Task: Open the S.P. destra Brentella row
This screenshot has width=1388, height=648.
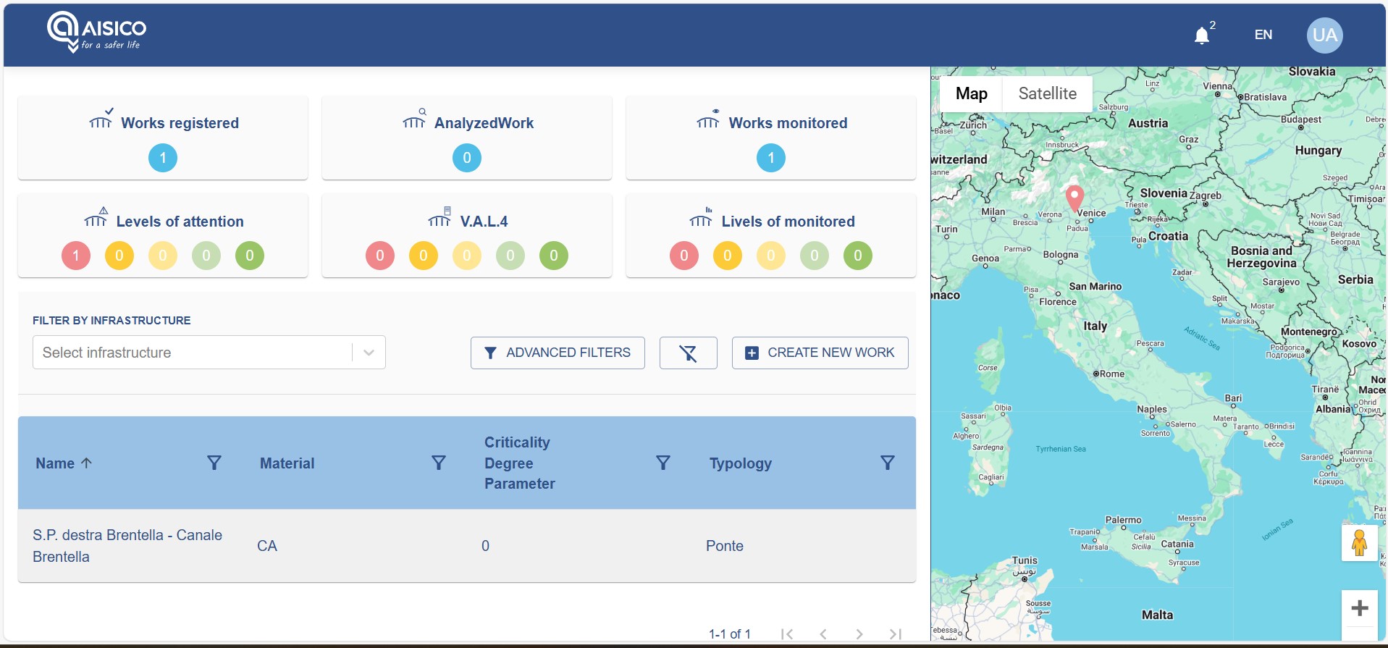Action: [x=127, y=546]
